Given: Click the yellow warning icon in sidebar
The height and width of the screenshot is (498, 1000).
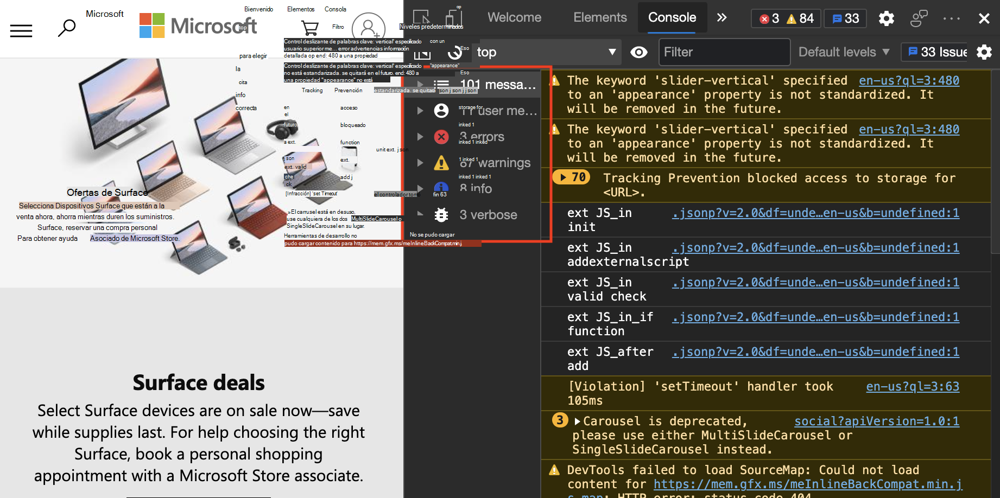Looking at the screenshot, I should point(441,163).
